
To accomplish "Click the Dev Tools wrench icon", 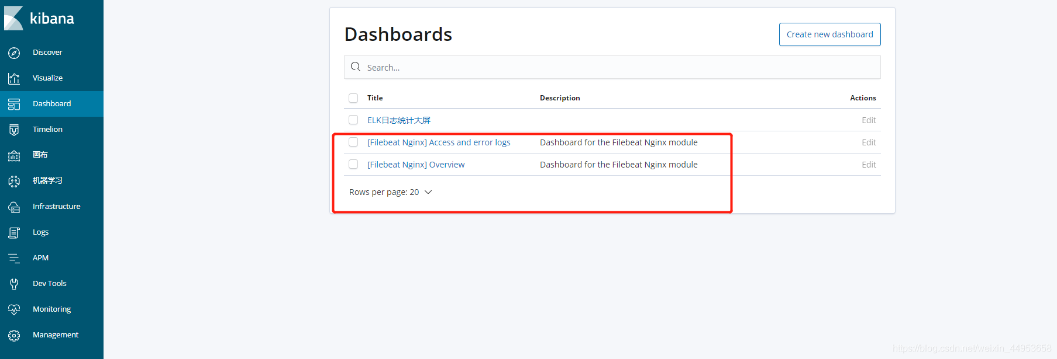I will 14,284.
